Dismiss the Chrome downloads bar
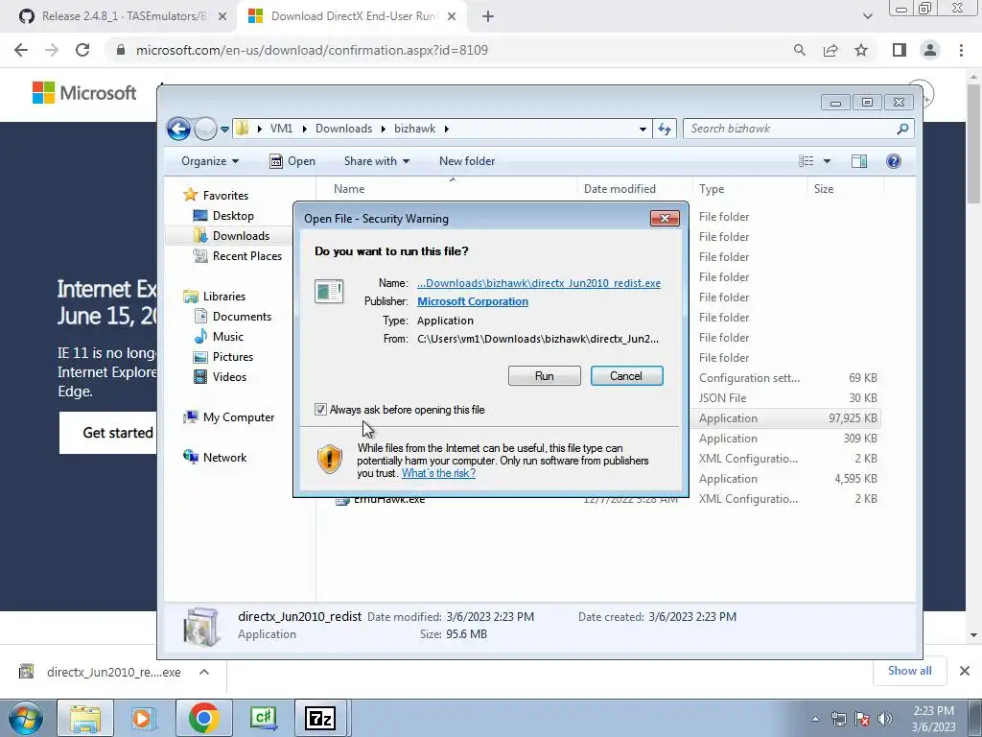Viewport: 982px width, 737px height. [x=965, y=671]
